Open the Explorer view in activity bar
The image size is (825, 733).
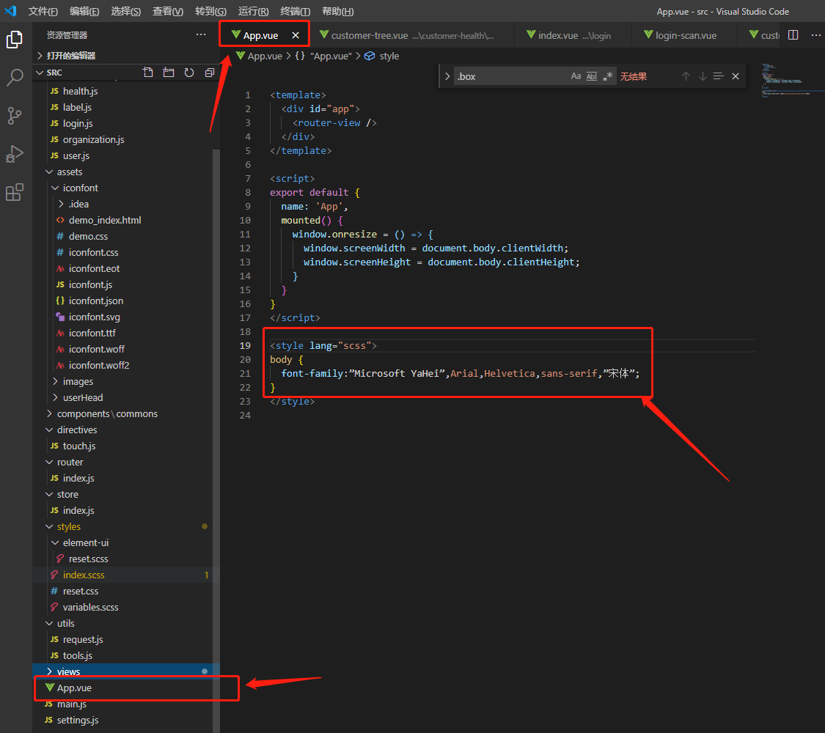pos(14,40)
